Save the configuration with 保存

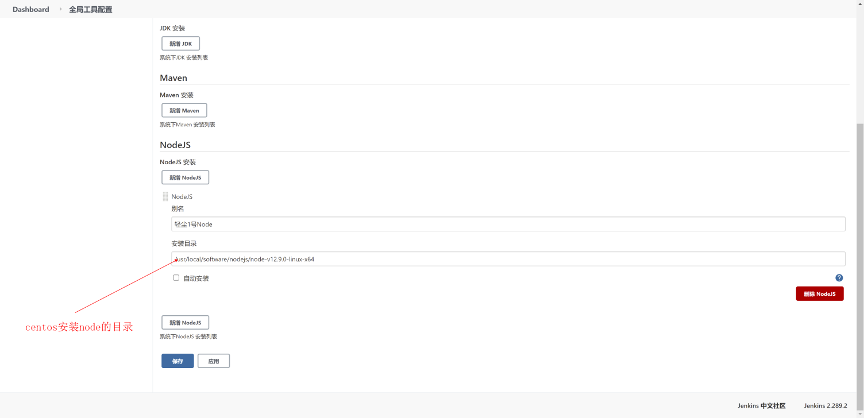pyautogui.click(x=178, y=361)
